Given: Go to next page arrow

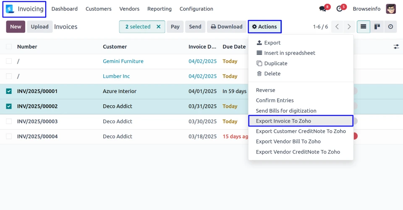Looking at the screenshot, I should point(349,27).
